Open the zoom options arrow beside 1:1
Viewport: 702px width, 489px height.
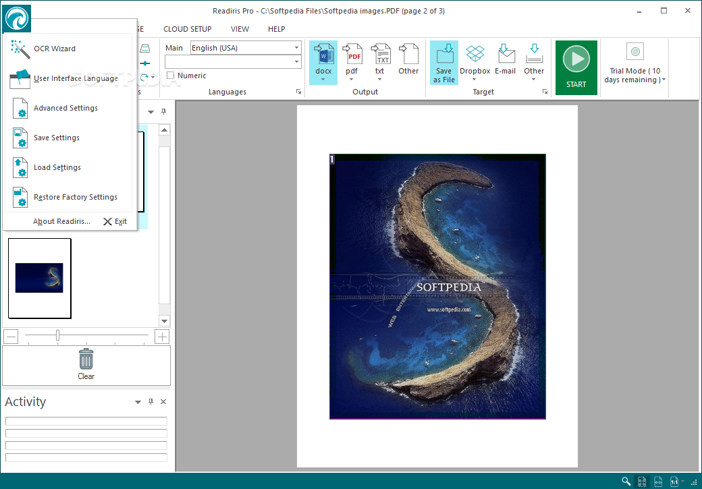pyautogui.click(x=682, y=482)
